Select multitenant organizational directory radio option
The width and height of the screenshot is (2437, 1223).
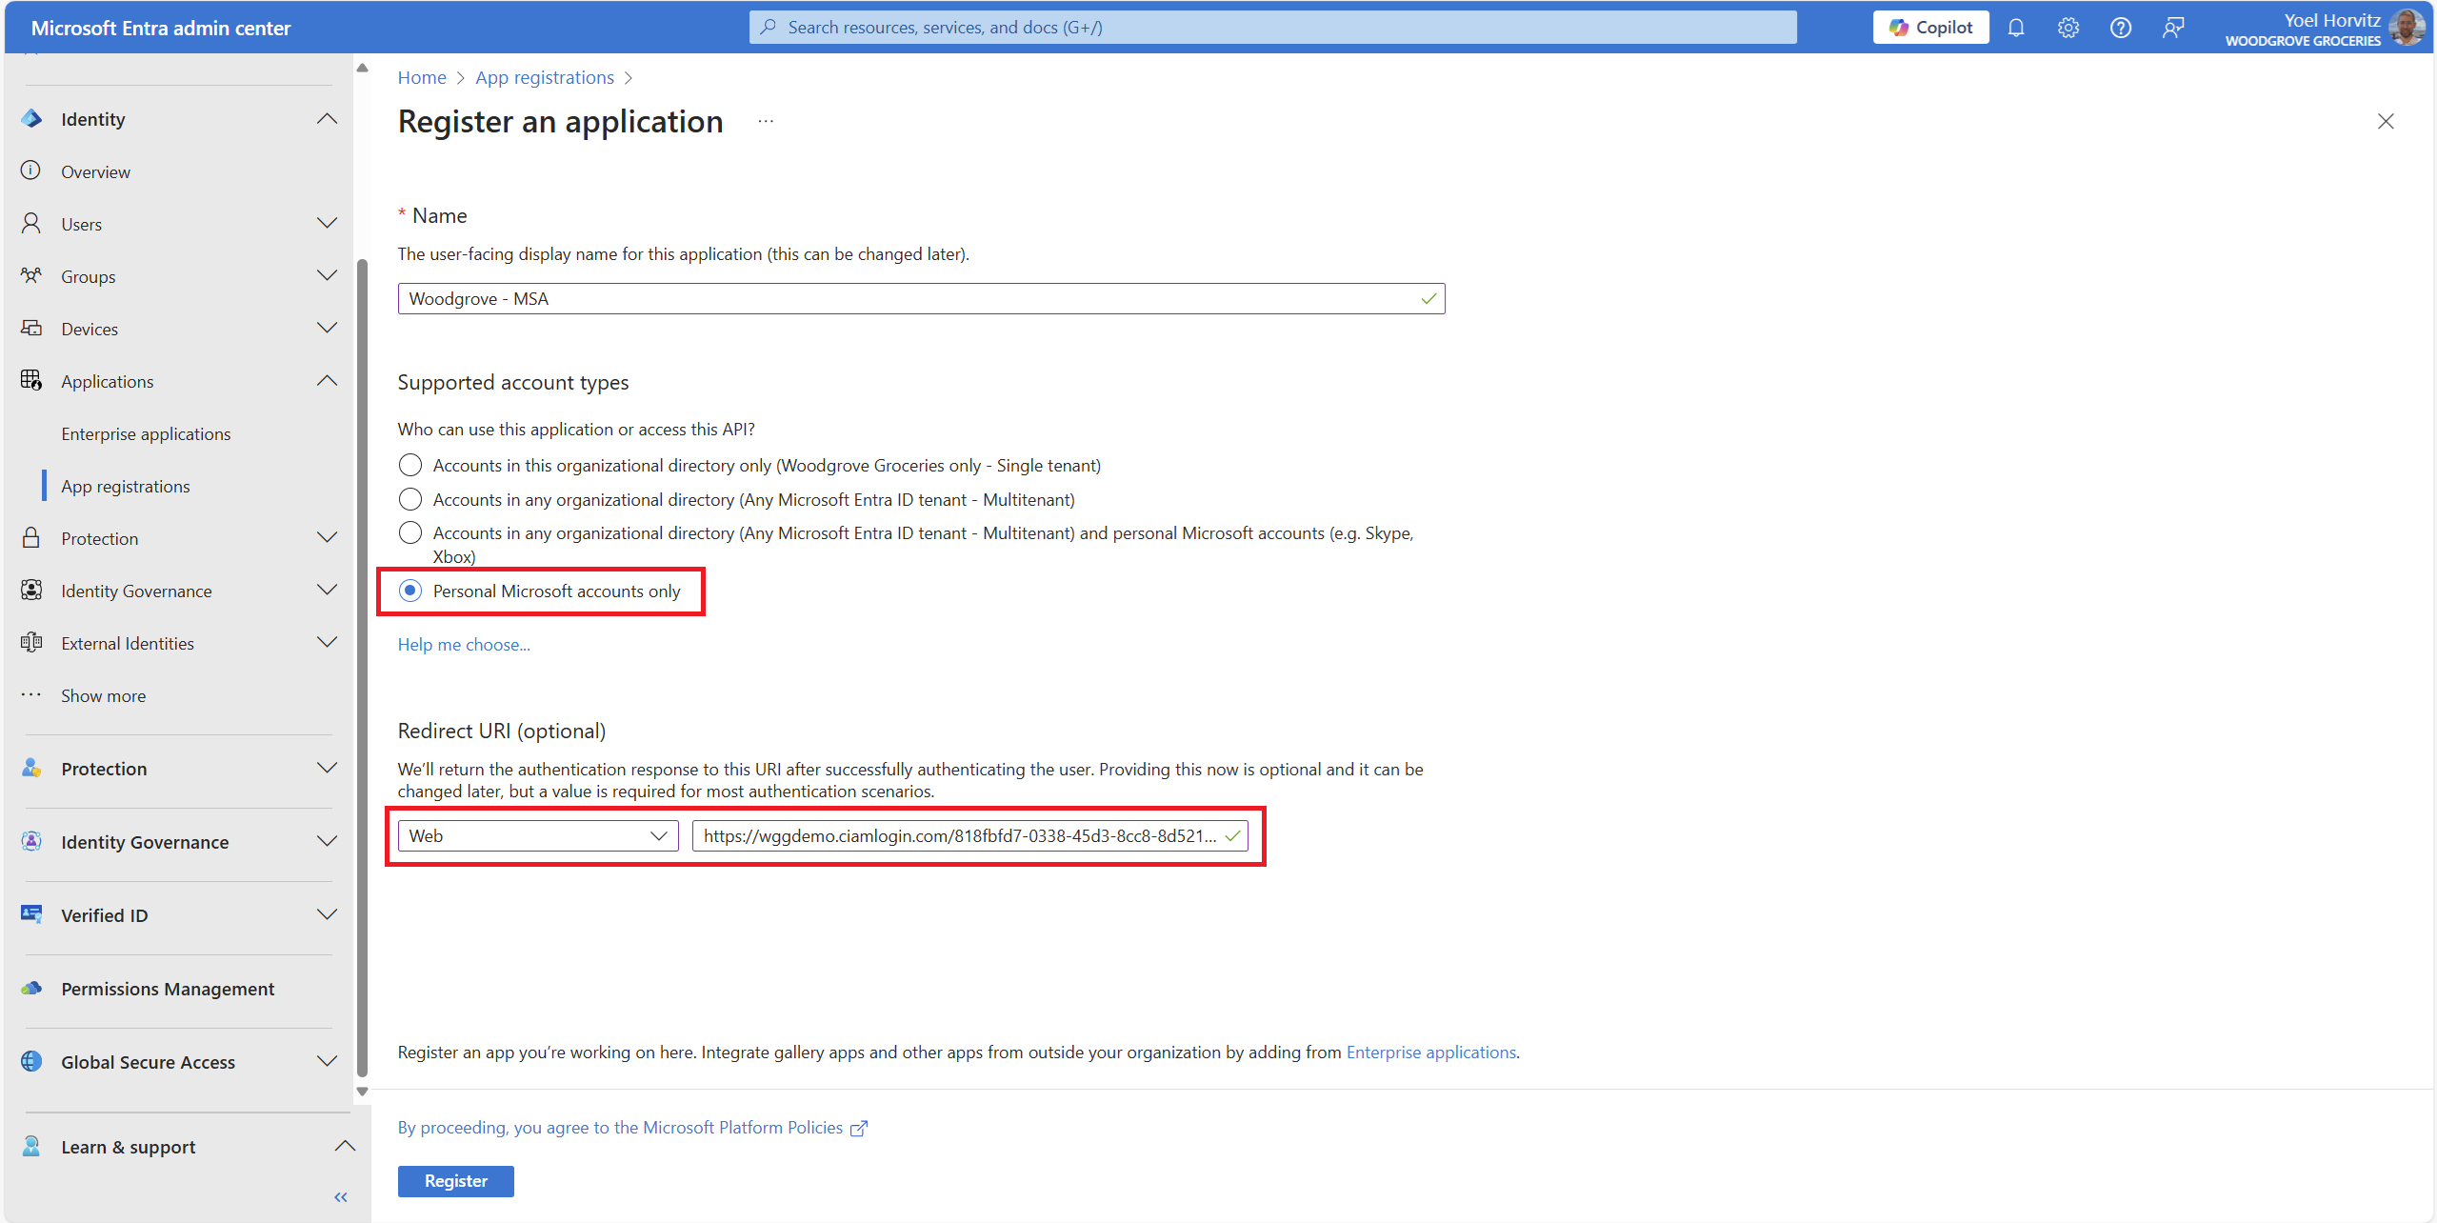click(409, 499)
